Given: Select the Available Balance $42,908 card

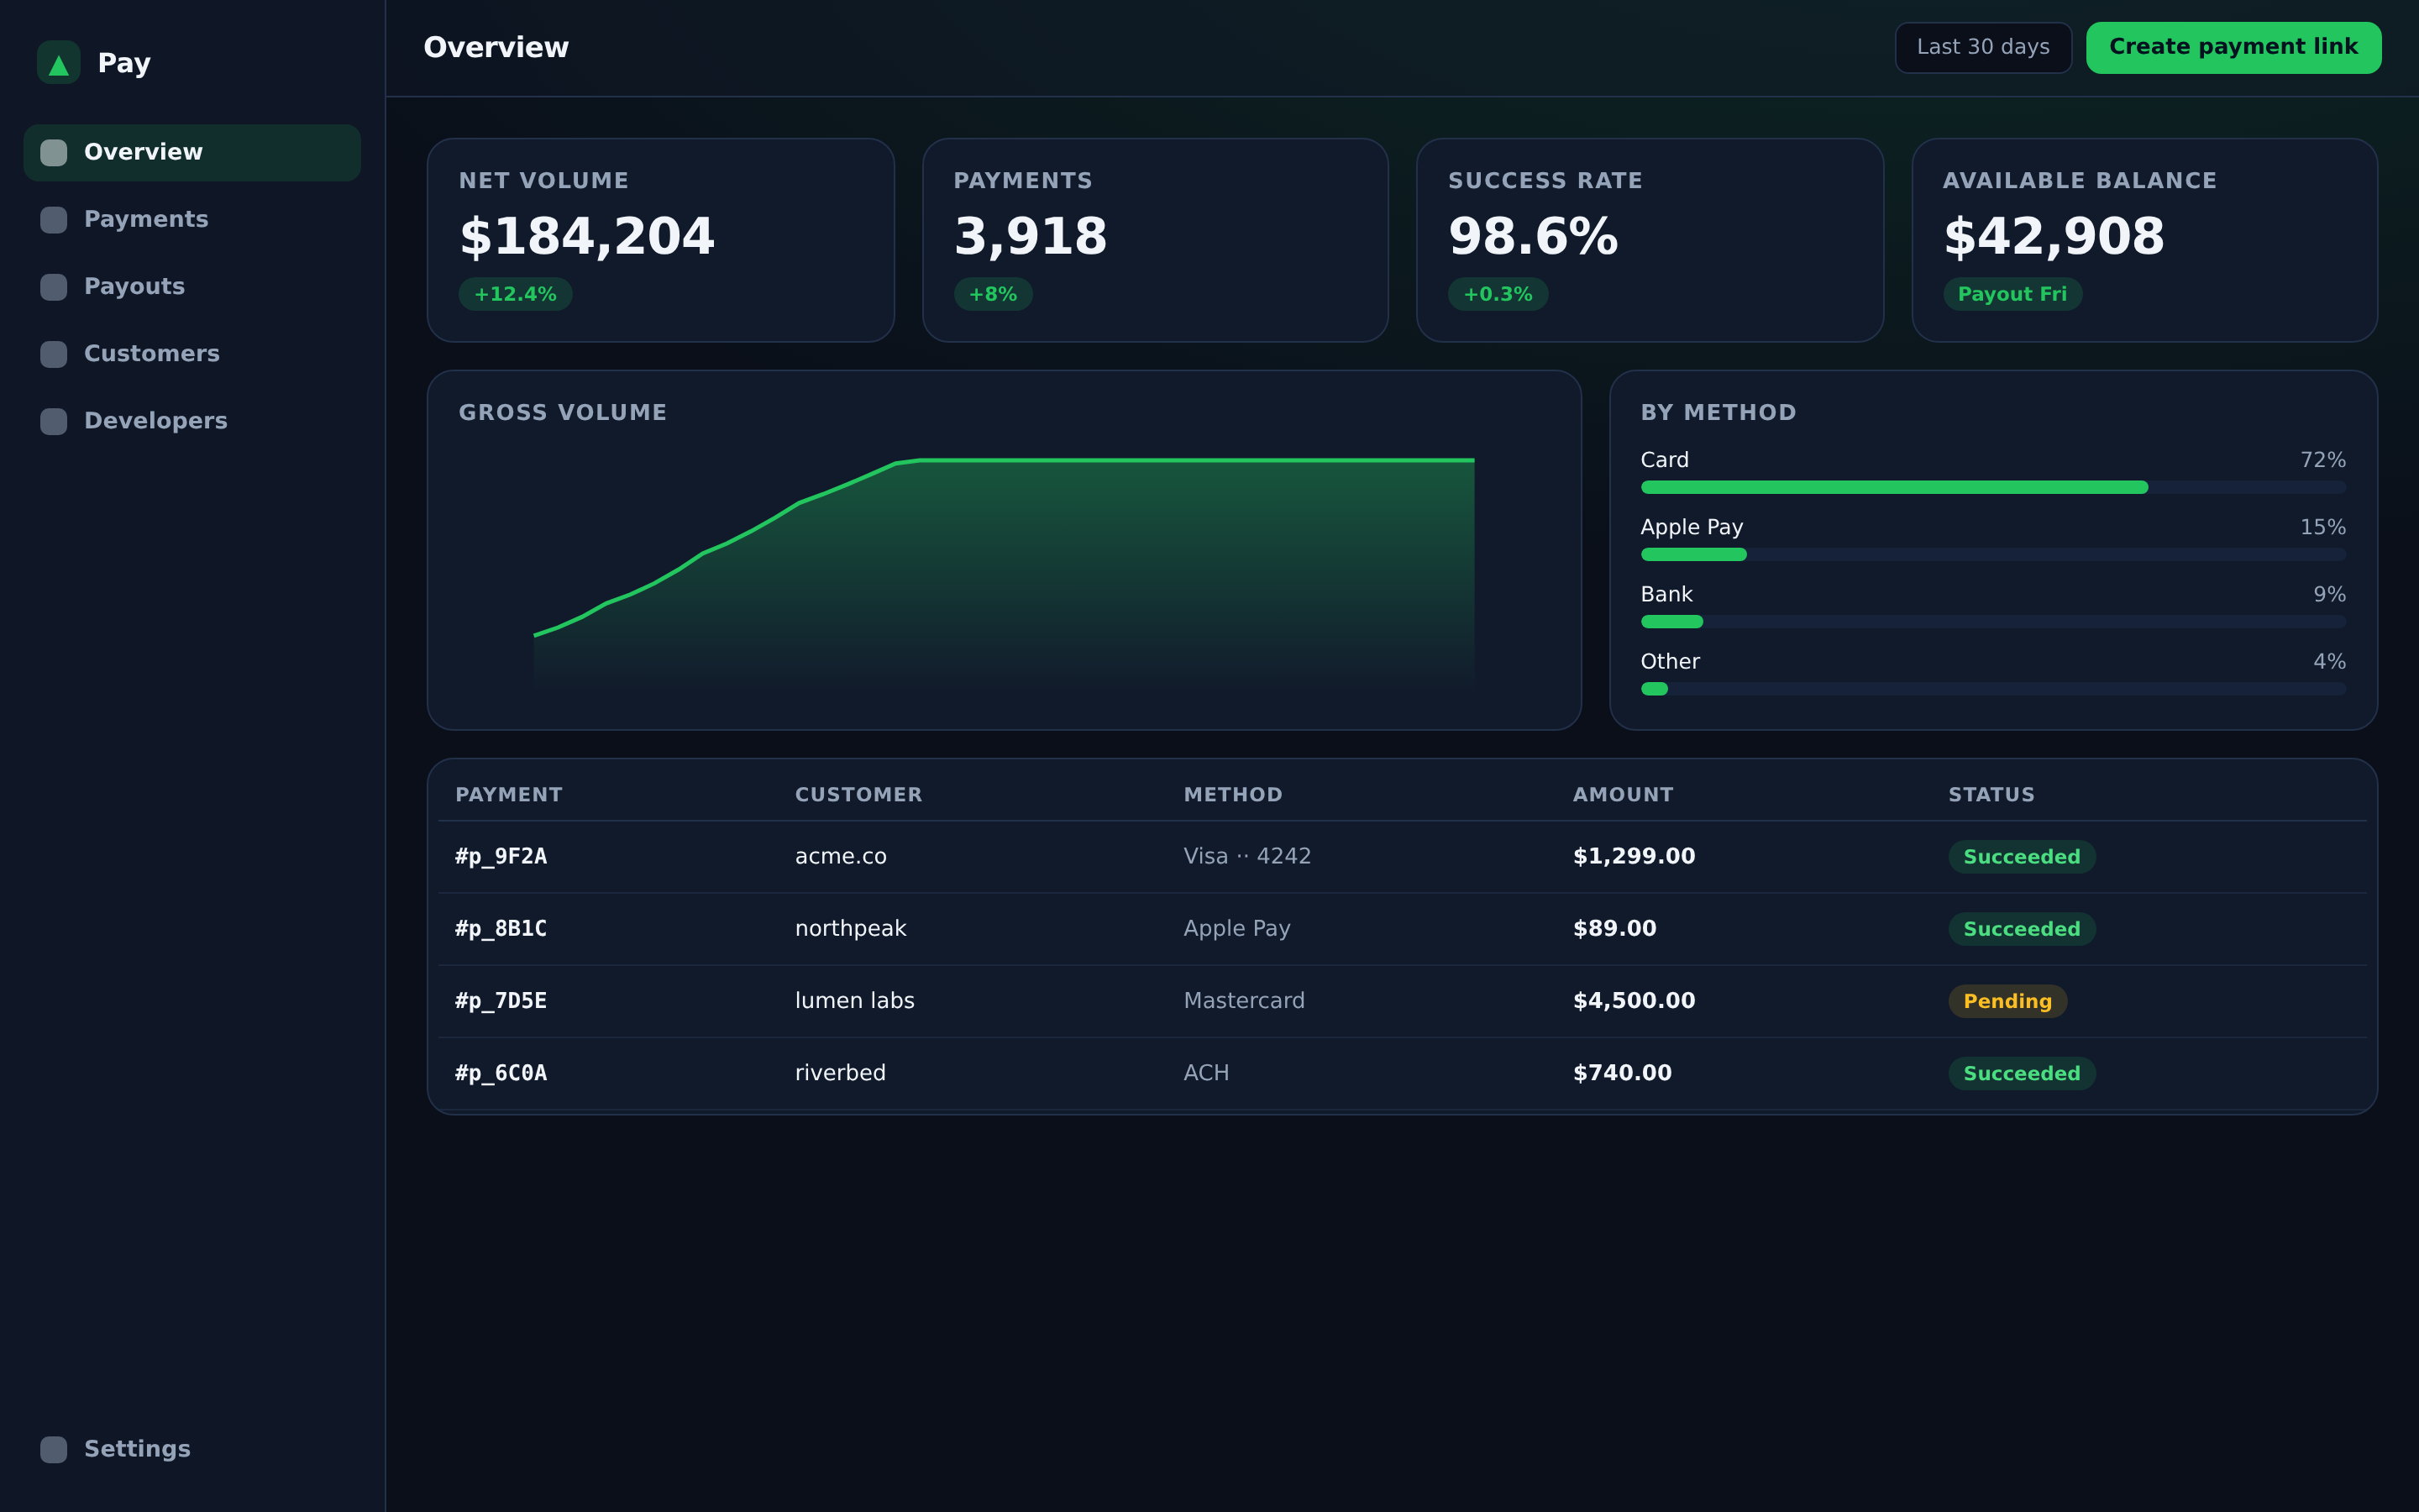Looking at the screenshot, I should pos(2144,240).
